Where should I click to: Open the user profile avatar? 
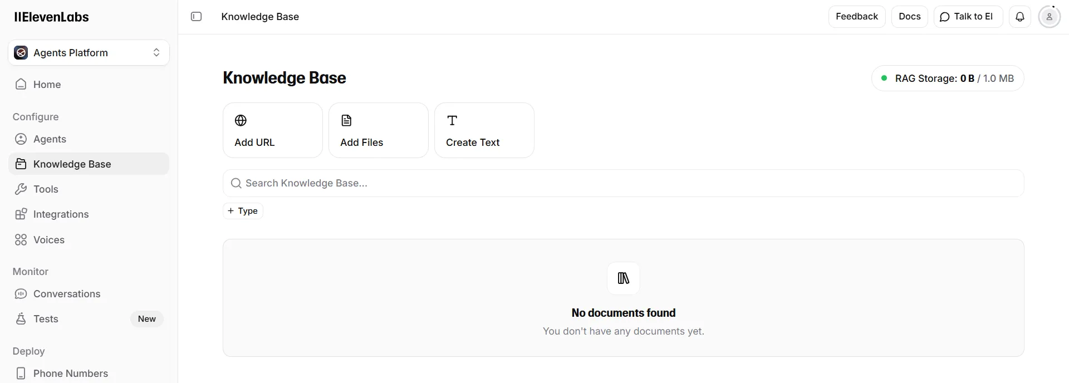coord(1049,17)
